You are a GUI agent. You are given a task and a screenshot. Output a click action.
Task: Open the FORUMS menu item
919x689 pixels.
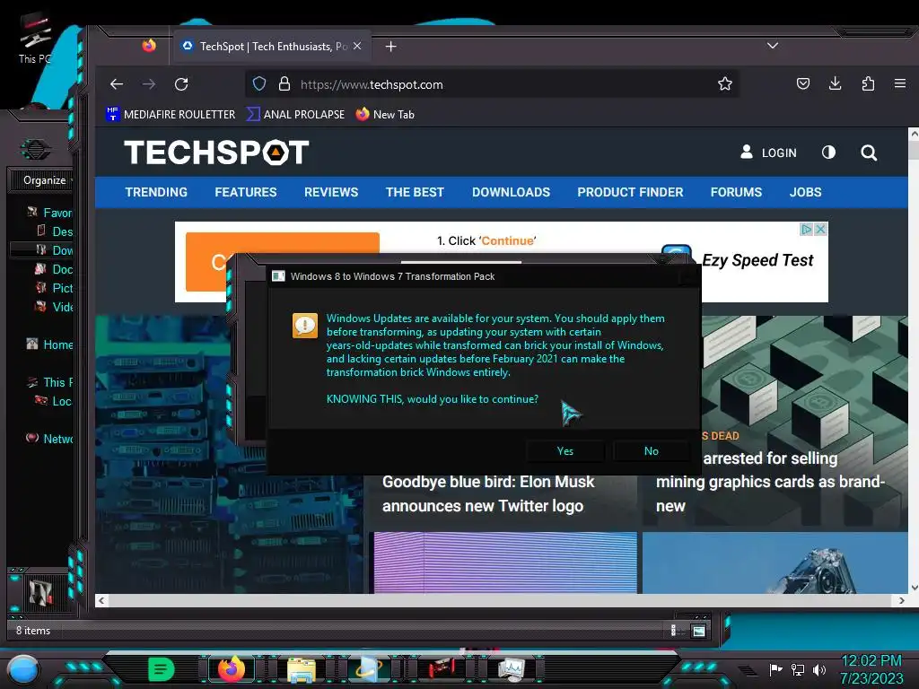pyautogui.click(x=736, y=192)
